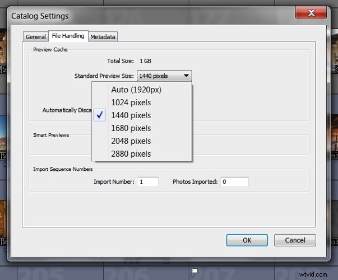Click the Automatically Discard label text

67,110
